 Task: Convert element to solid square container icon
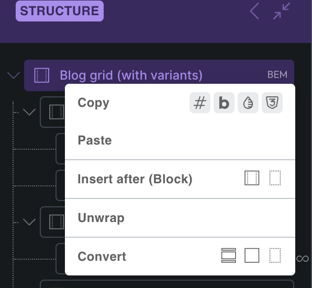tap(252, 256)
